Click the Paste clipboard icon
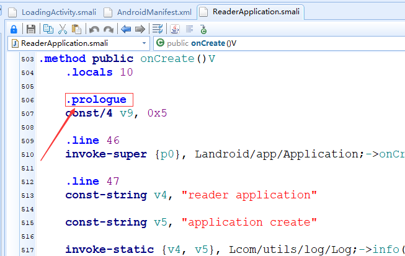 click(76, 29)
